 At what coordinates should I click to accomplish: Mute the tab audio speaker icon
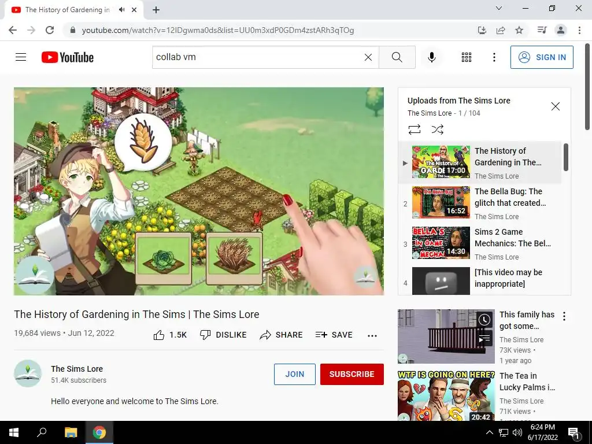click(x=121, y=10)
